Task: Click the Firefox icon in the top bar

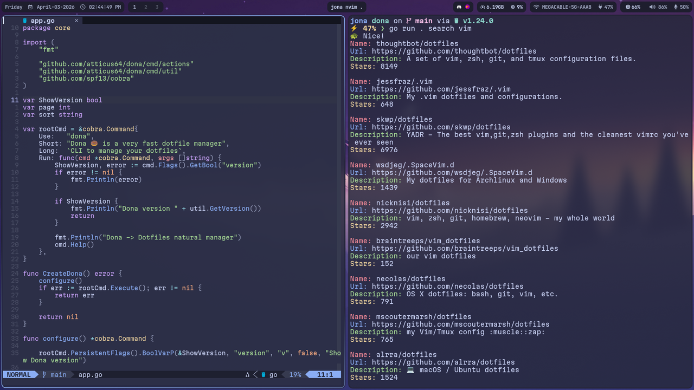Action: point(467,7)
